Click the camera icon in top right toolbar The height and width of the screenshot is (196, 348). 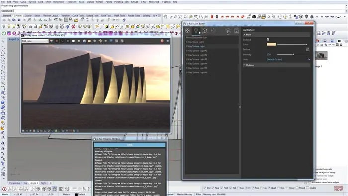pos(254,16)
